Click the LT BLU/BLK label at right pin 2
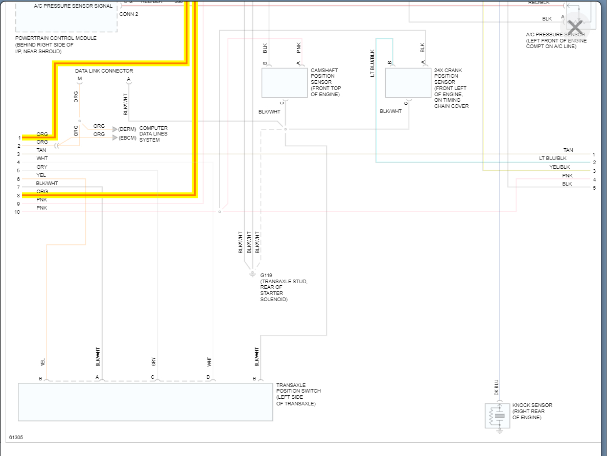The height and width of the screenshot is (456, 607). (x=553, y=158)
